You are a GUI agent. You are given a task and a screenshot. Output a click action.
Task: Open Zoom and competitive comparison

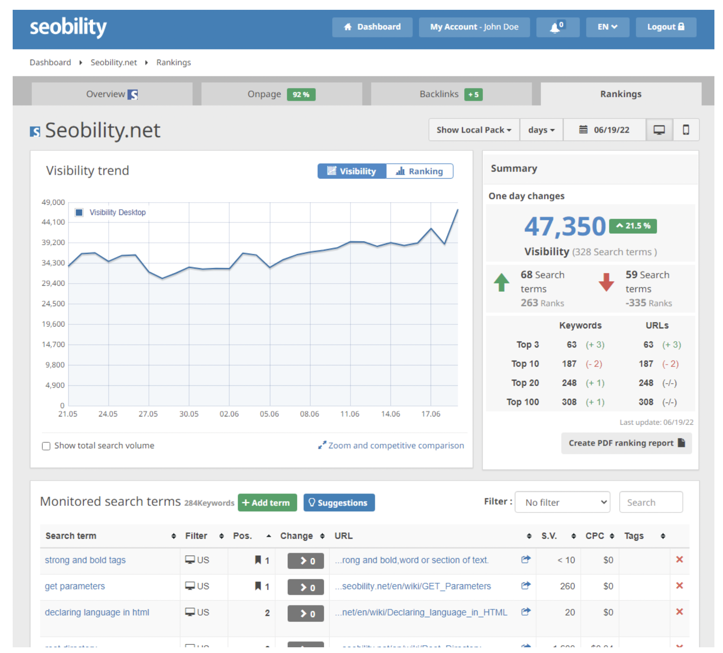[391, 445]
